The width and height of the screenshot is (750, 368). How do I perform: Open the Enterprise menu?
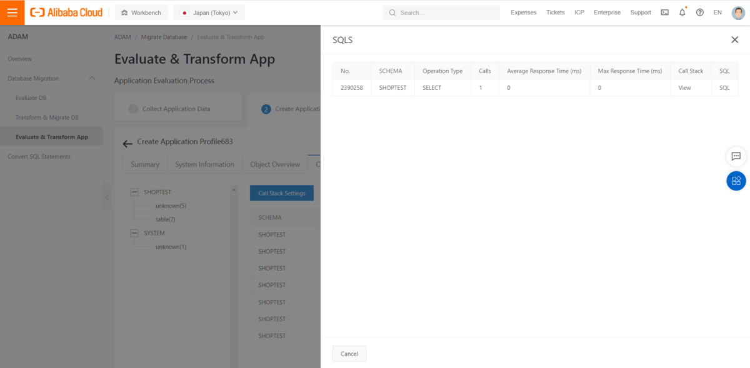(x=607, y=12)
